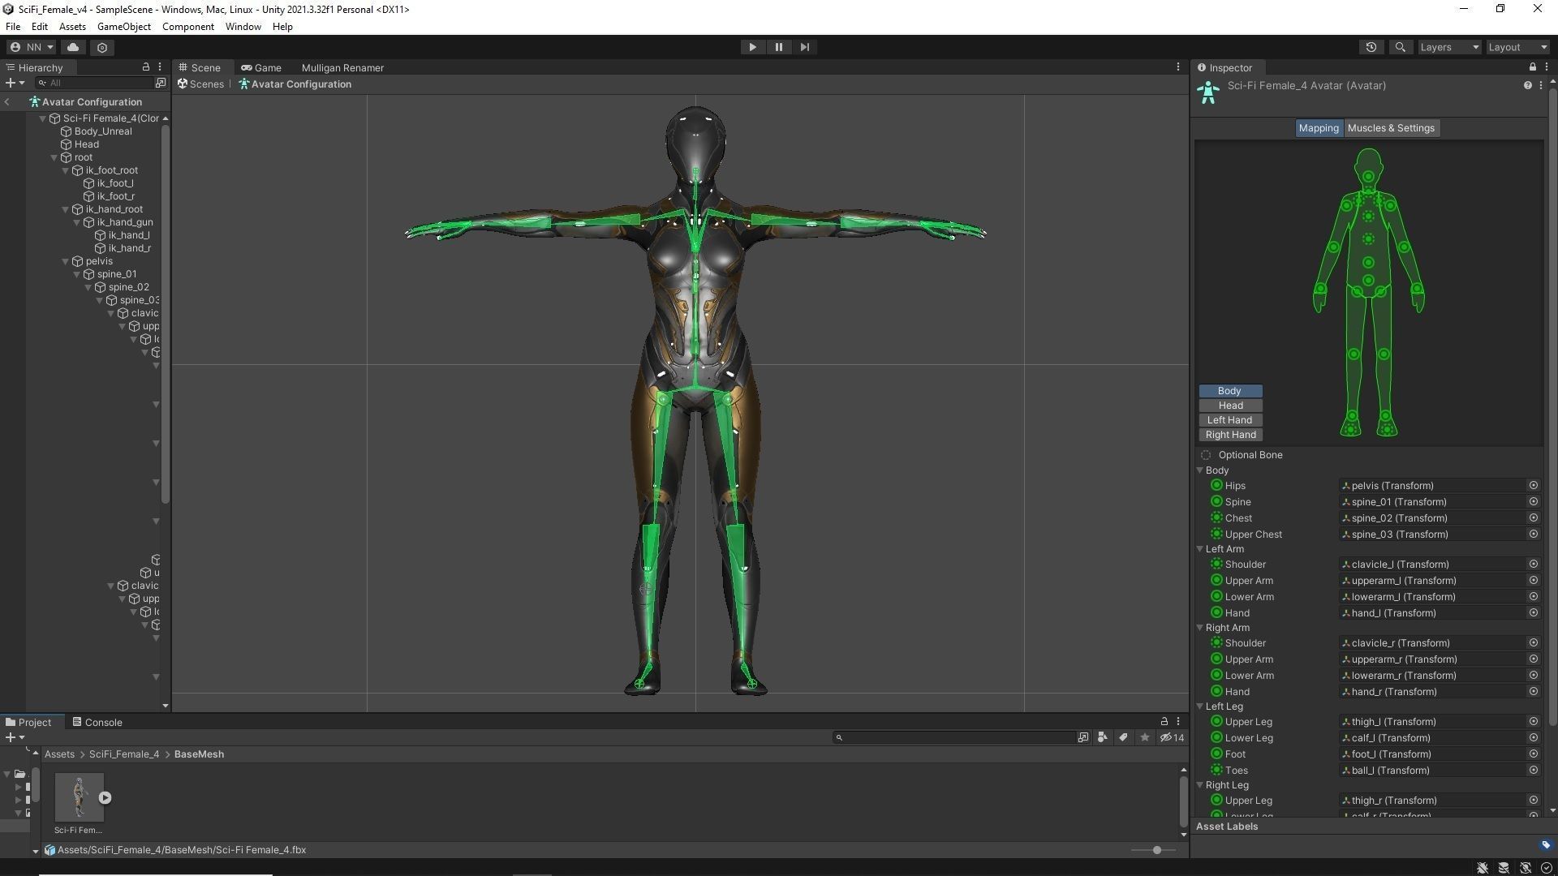Open the Undo History icon
Image resolution: width=1558 pixels, height=876 pixels.
[1371, 47]
